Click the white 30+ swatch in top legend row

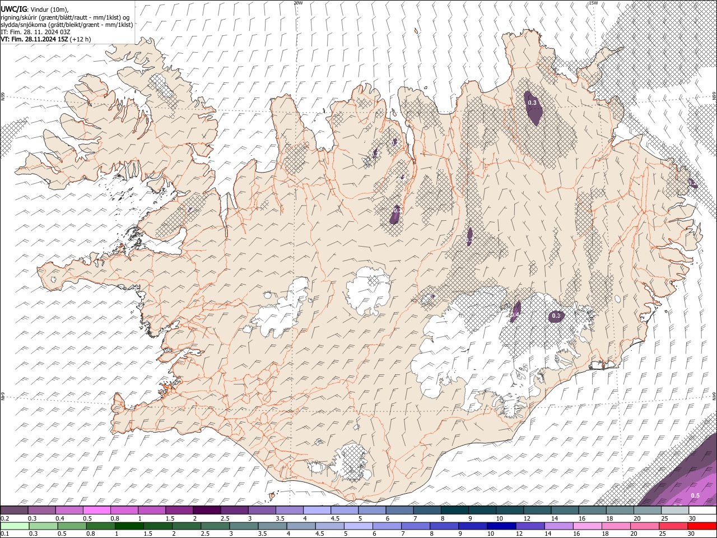coord(702,511)
